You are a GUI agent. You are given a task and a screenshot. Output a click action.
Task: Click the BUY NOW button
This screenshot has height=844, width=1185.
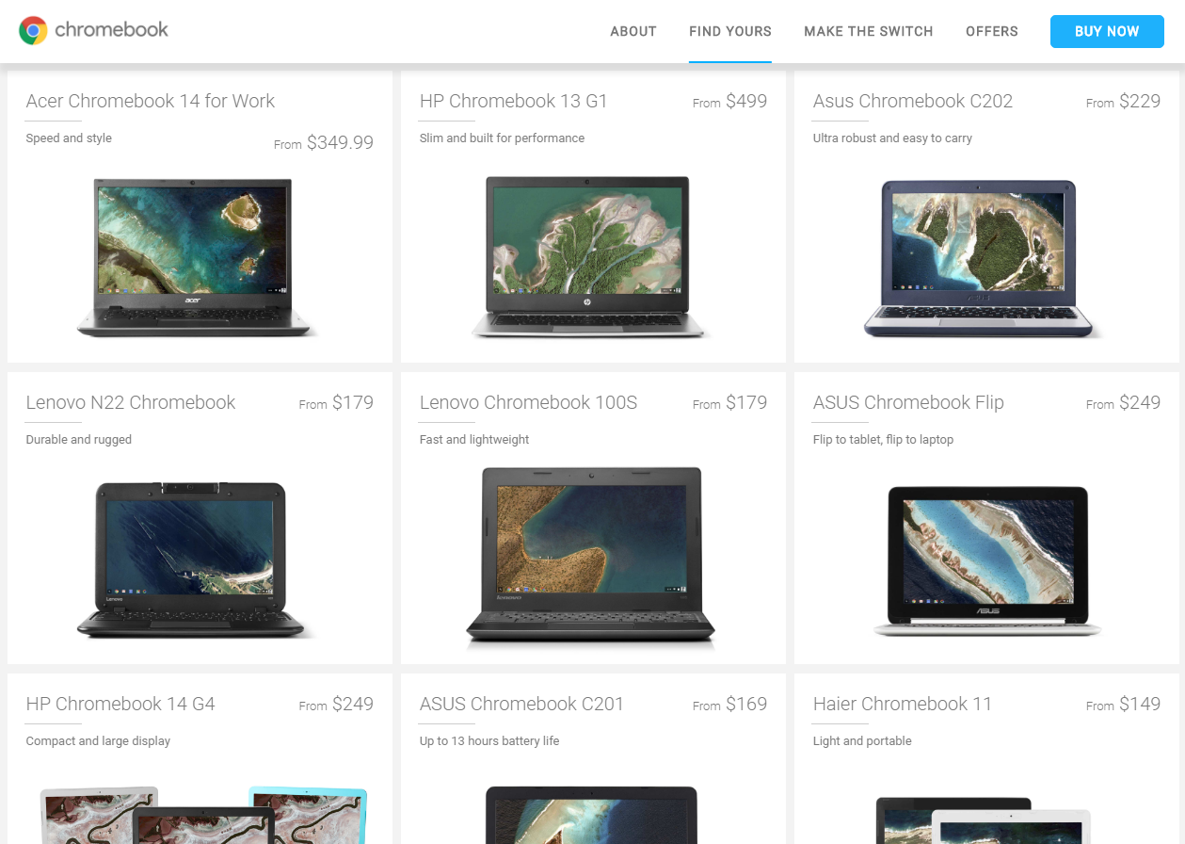[1107, 31]
